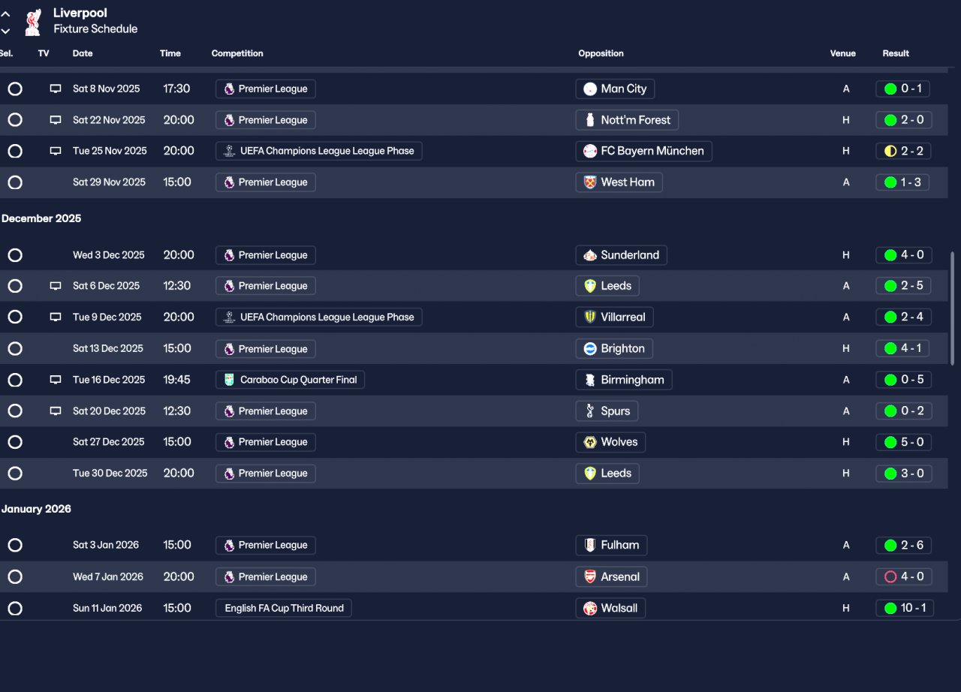Open the 10 - 1 result against Walsall
961x692 pixels.
tap(905, 608)
